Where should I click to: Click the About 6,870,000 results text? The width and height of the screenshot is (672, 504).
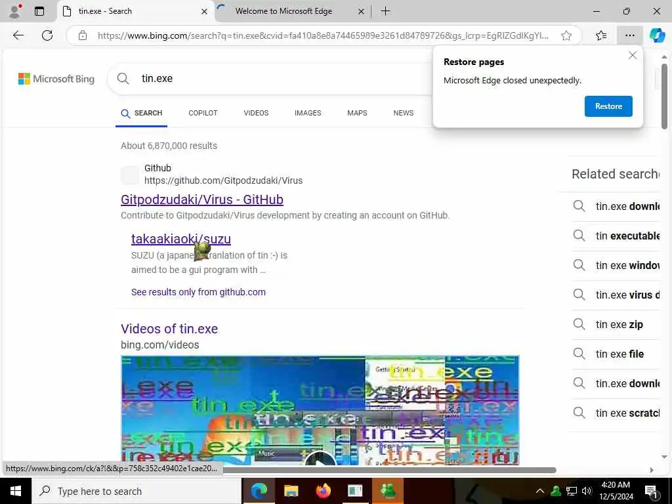[169, 146]
